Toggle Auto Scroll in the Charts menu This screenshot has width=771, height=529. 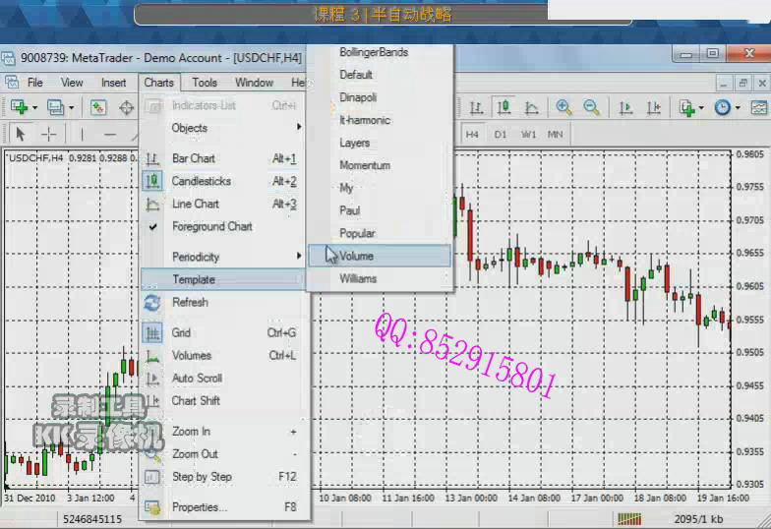[197, 378]
